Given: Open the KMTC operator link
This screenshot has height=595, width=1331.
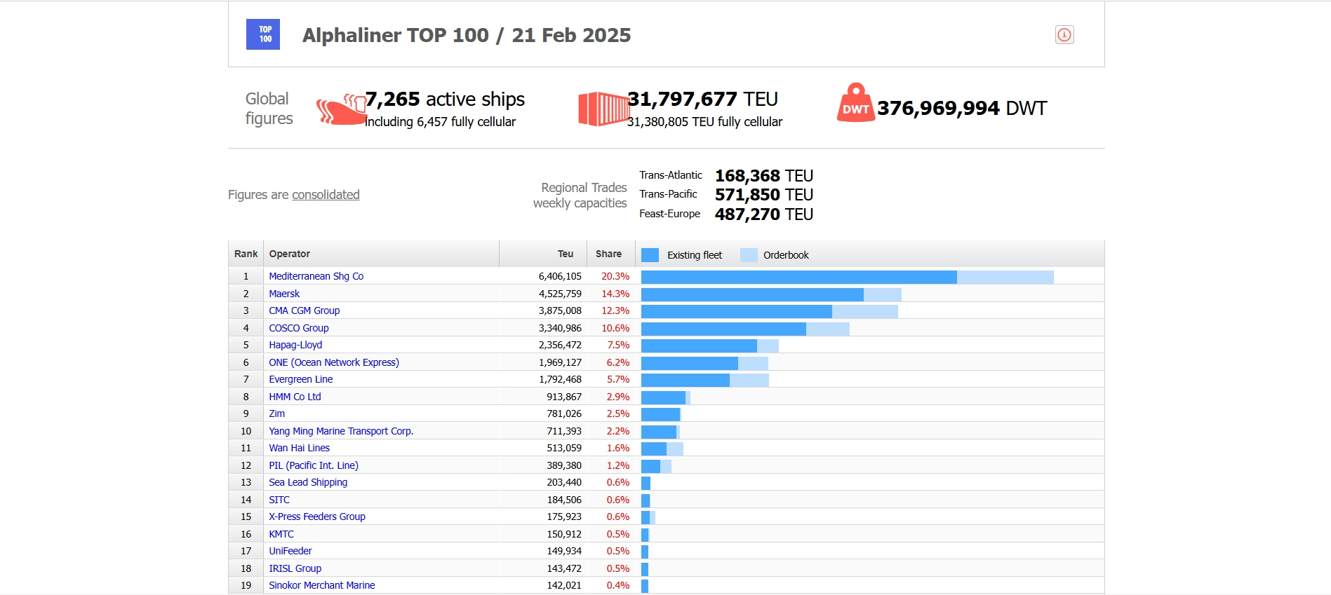Looking at the screenshot, I should tap(281, 534).
